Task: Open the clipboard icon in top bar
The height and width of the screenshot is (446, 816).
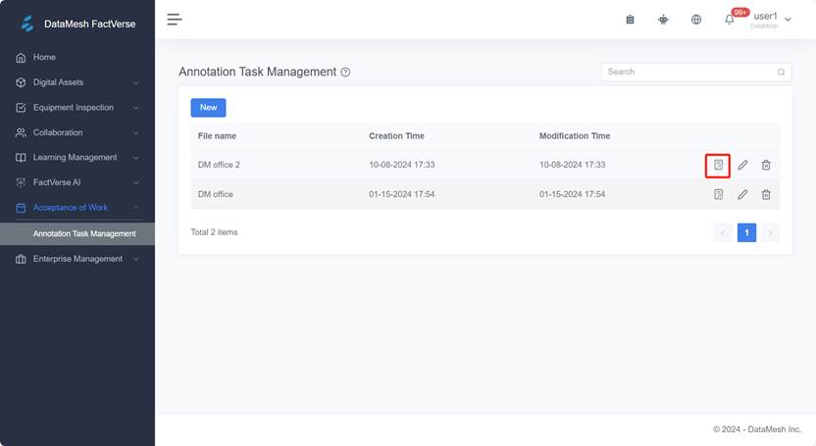Action: click(x=630, y=20)
